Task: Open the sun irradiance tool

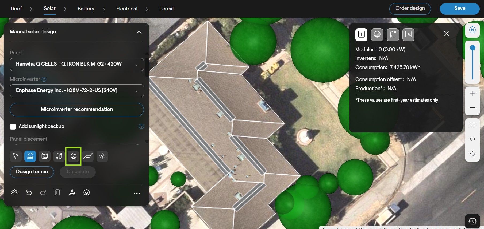Action: pos(102,156)
